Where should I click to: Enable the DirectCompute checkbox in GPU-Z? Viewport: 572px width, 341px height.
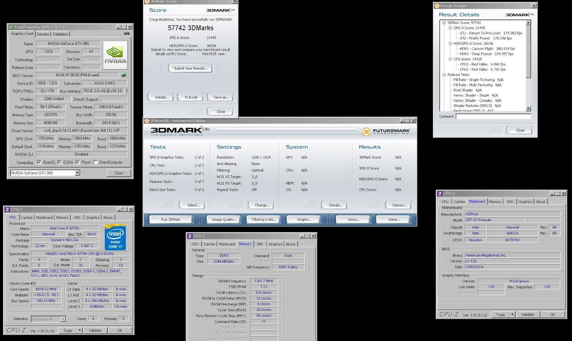(96, 162)
